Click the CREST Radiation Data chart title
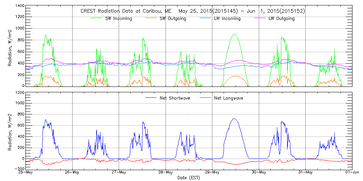This screenshot has height=181, width=363. [192, 11]
